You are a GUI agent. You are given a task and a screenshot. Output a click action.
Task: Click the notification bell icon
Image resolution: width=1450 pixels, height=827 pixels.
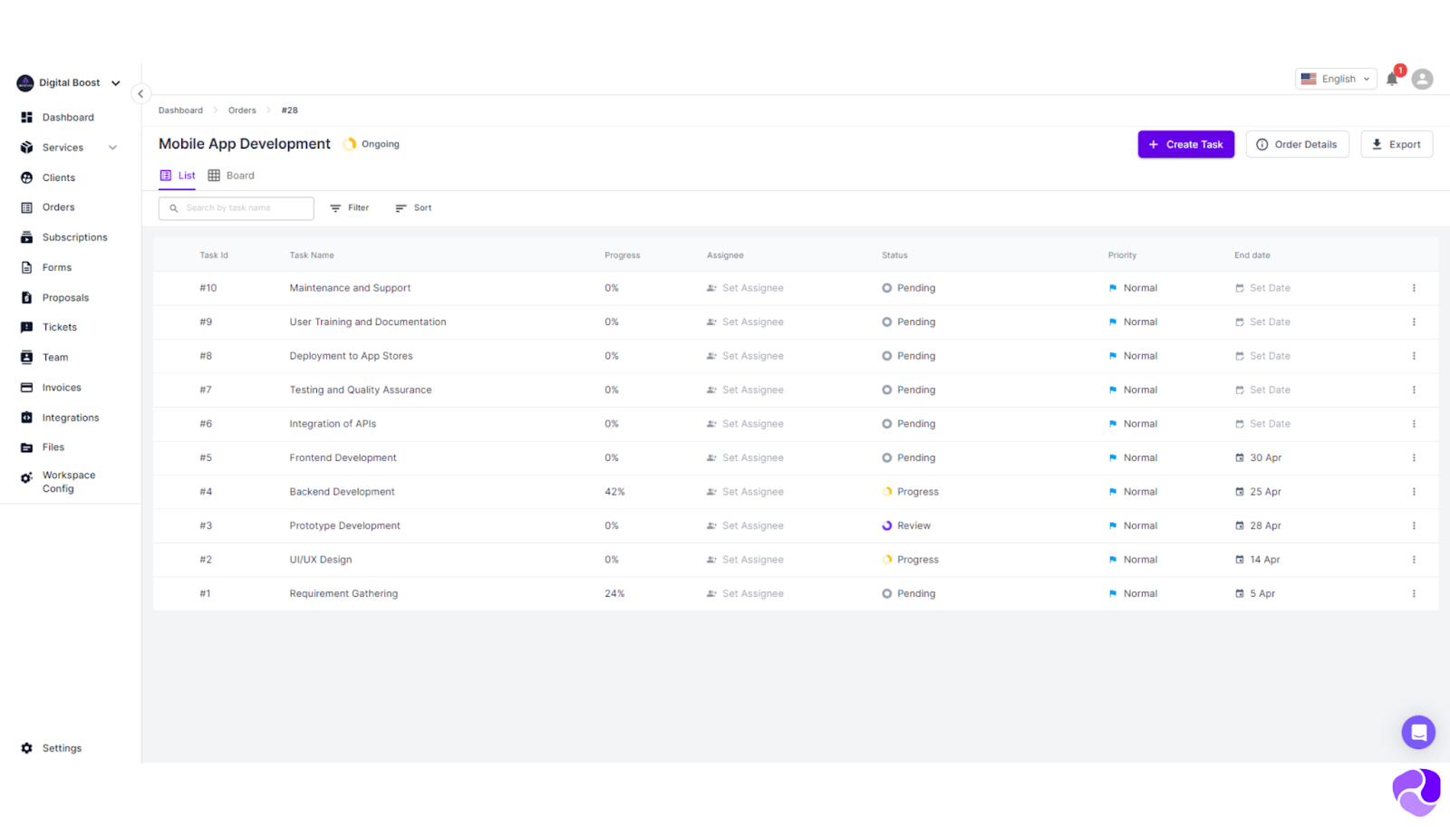pos(1393,79)
